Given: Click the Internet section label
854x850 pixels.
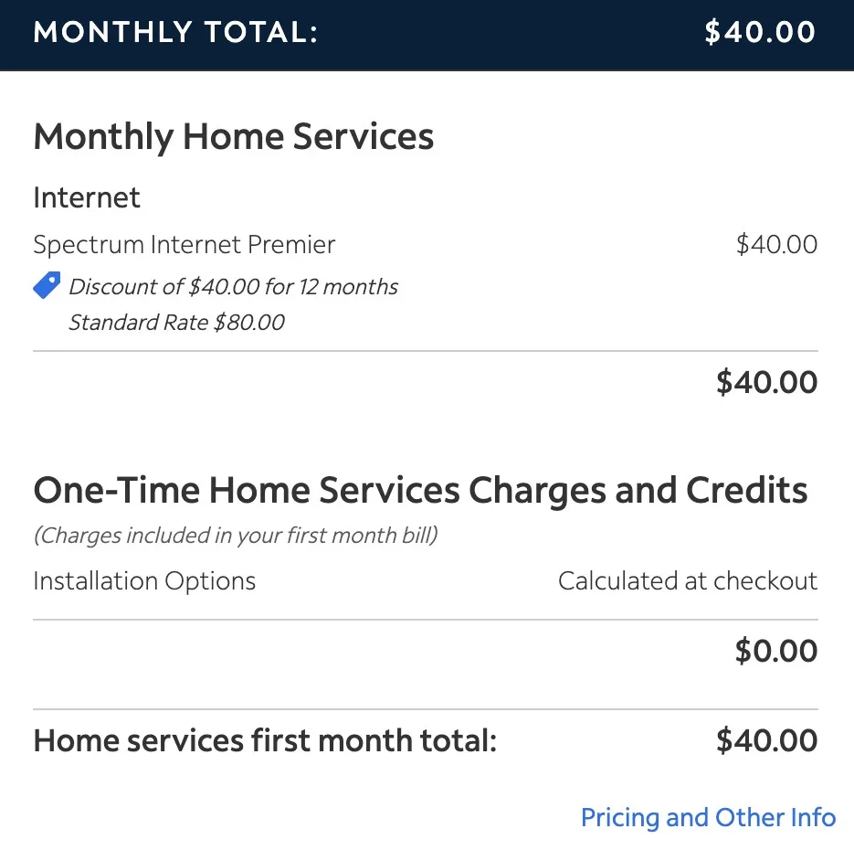Looking at the screenshot, I should pyautogui.click(x=86, y=197).
